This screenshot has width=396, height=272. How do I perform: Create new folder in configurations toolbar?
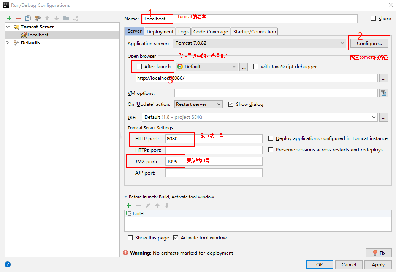pos(66,18)
